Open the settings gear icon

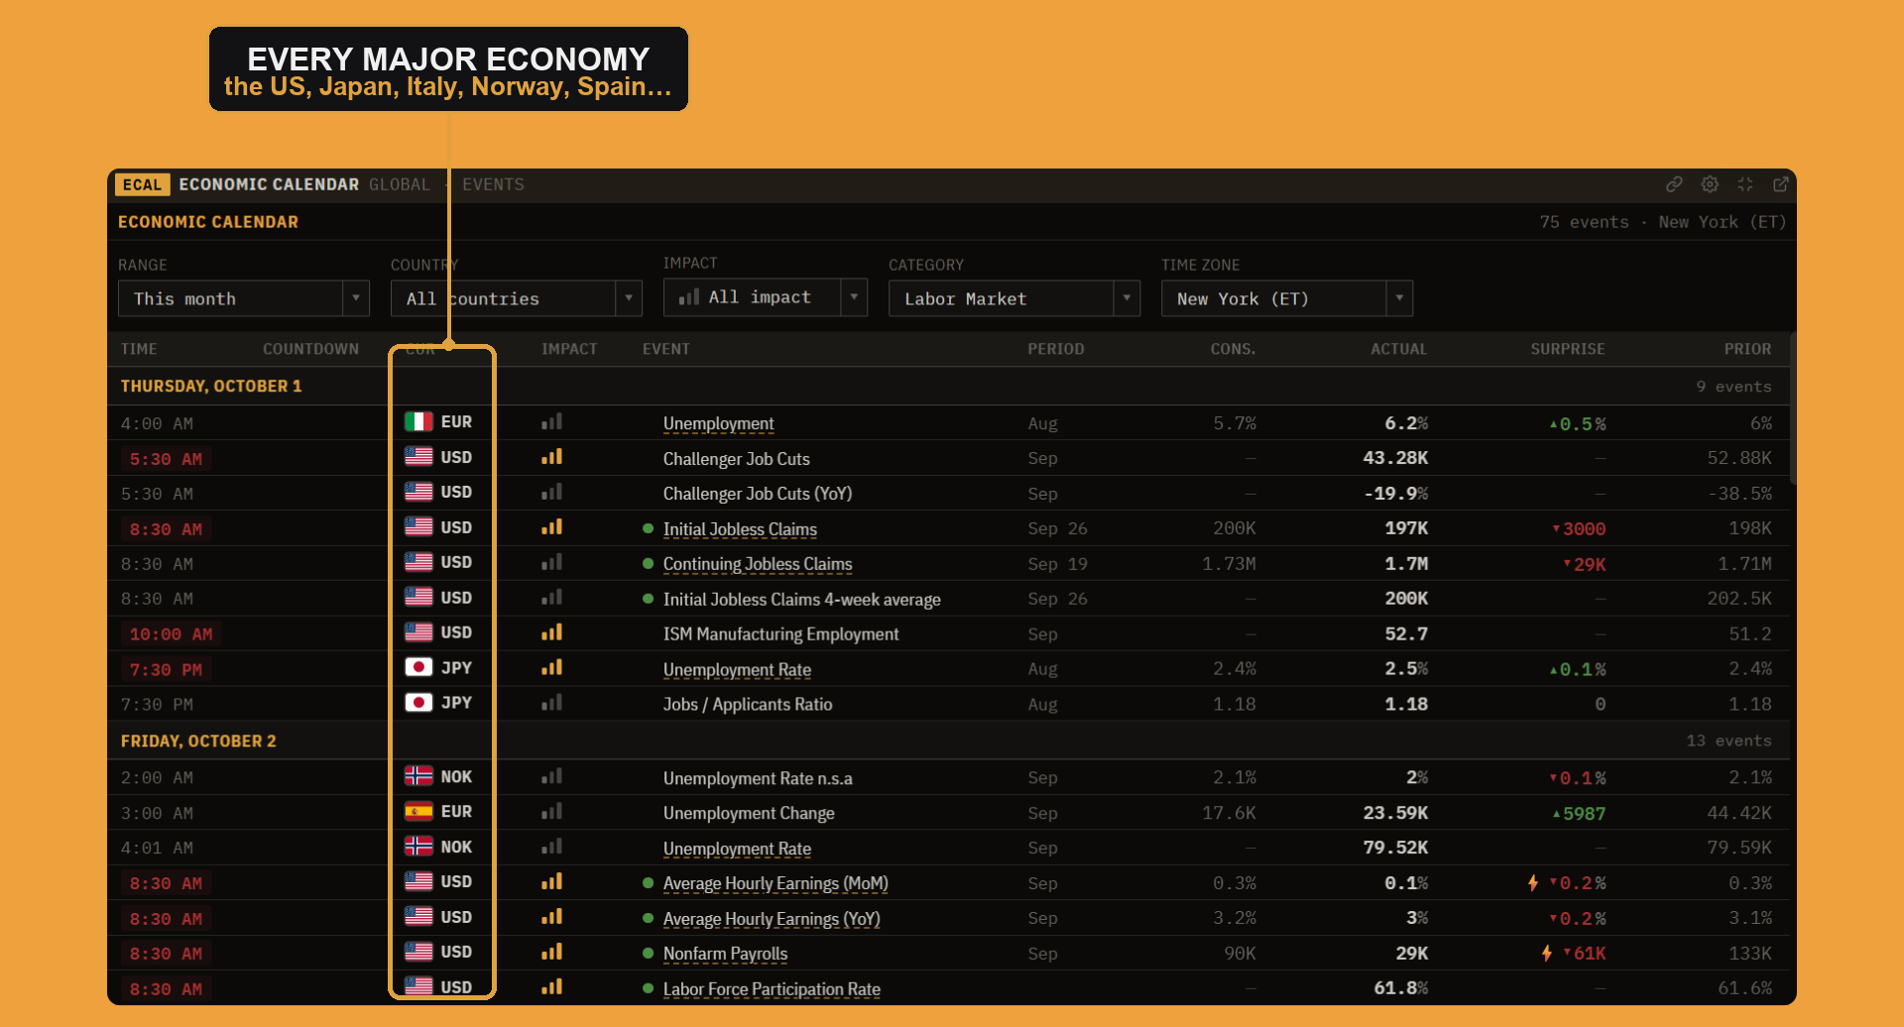[x=1710, y=184]
